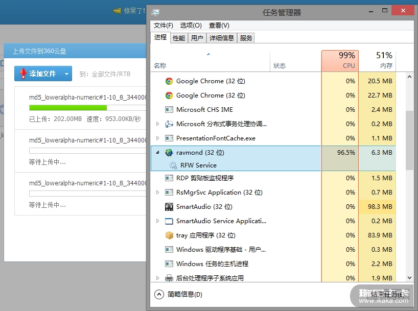Click the tray application box icon
Viewport: 418px width, 311px height.
(x=169, y=235)
